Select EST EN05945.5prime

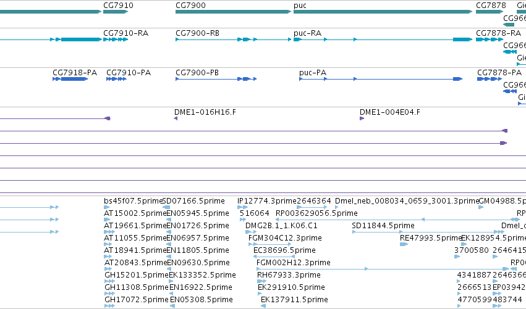click(x=198, y=213)
